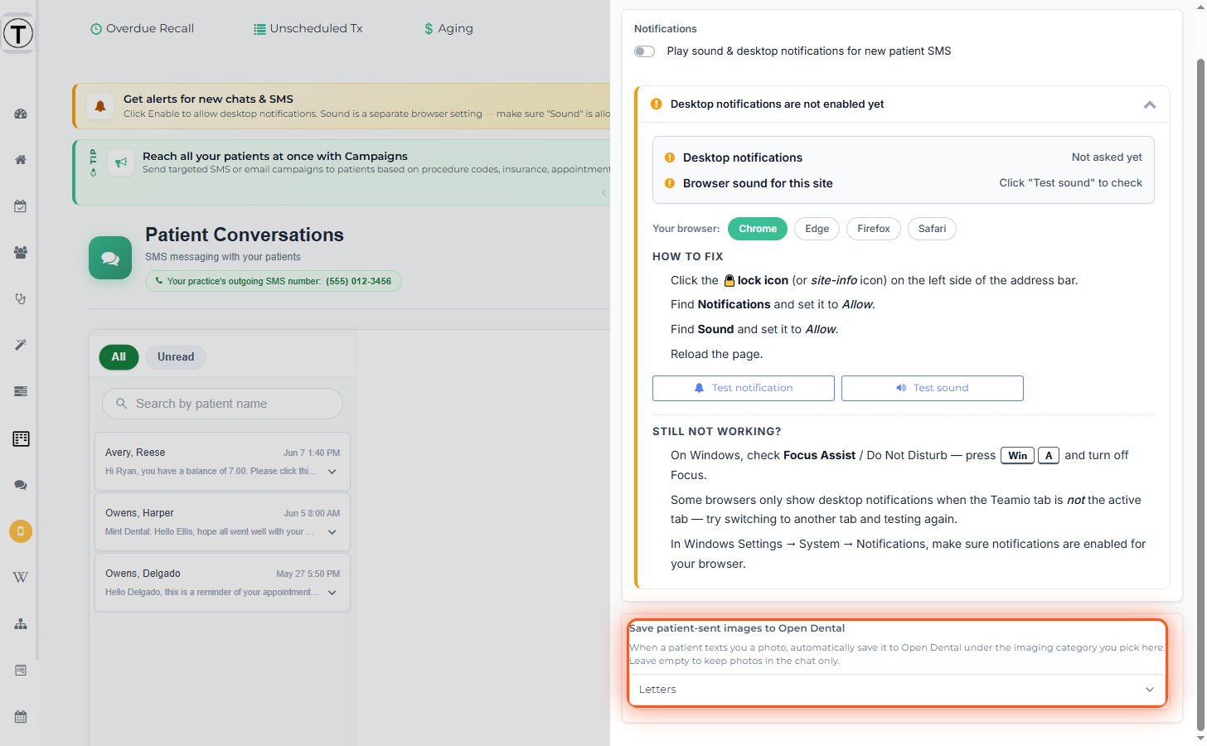Click the May 27 5:50 PM timestamp
Image resolution: width=1207 pixels, height=746 pixels.
tap(308, 574)
